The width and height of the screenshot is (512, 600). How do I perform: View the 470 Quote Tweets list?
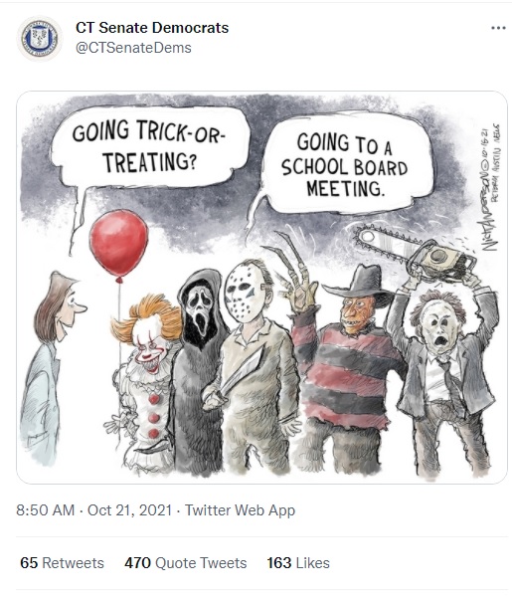tap(186, 563)
